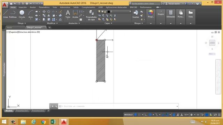Expand the Bloque panel
Screen dimensions: 223x125
139,23
